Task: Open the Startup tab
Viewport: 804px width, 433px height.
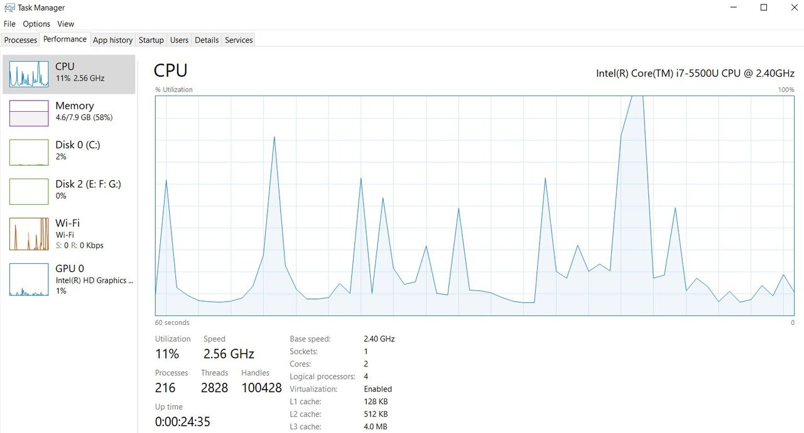Action: click(151, 40)
